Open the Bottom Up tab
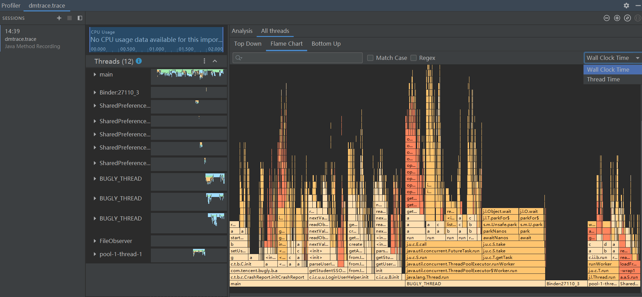642x297 pixels. (x=326, y=44)
